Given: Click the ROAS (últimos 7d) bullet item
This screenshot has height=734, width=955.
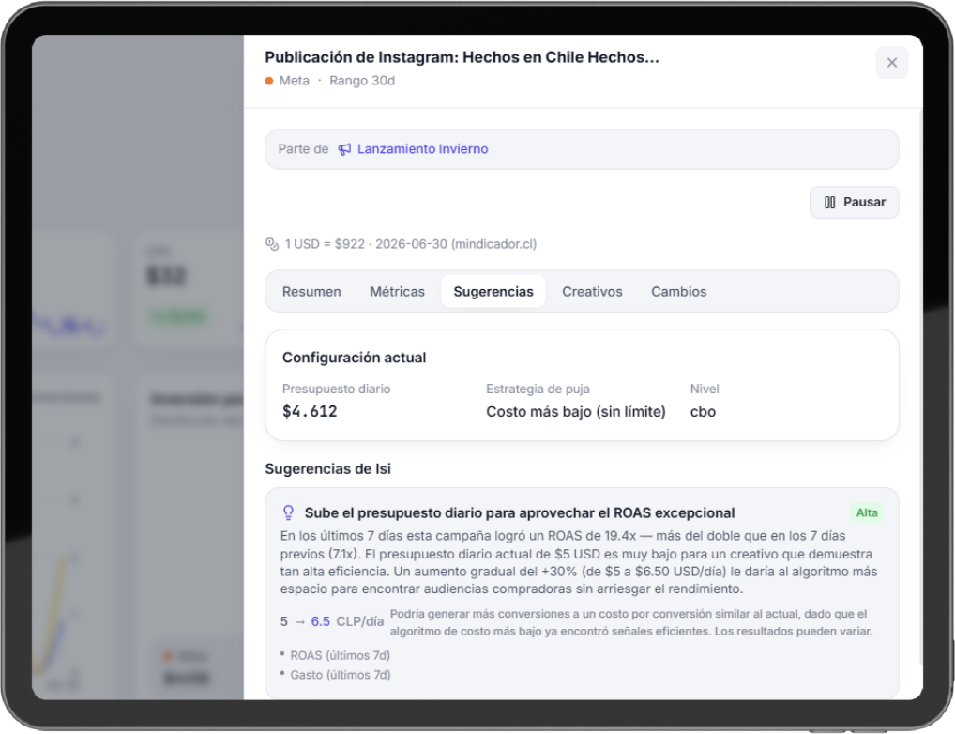Looking at the screenshot, I should click(x=340, y=655).
